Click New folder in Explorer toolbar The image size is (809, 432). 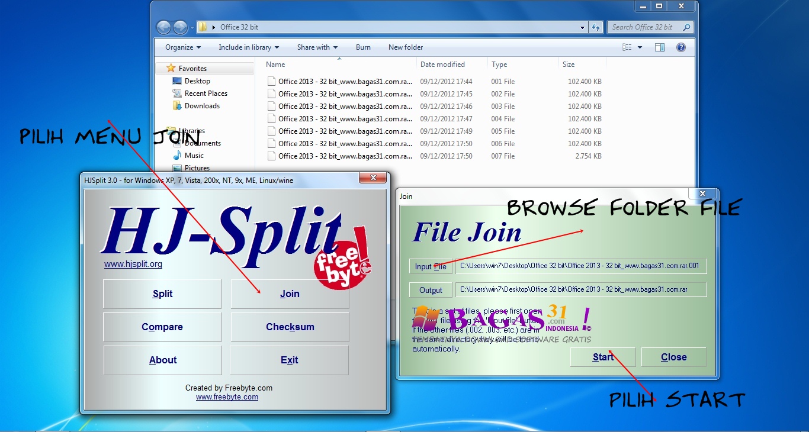click(406, 47)
